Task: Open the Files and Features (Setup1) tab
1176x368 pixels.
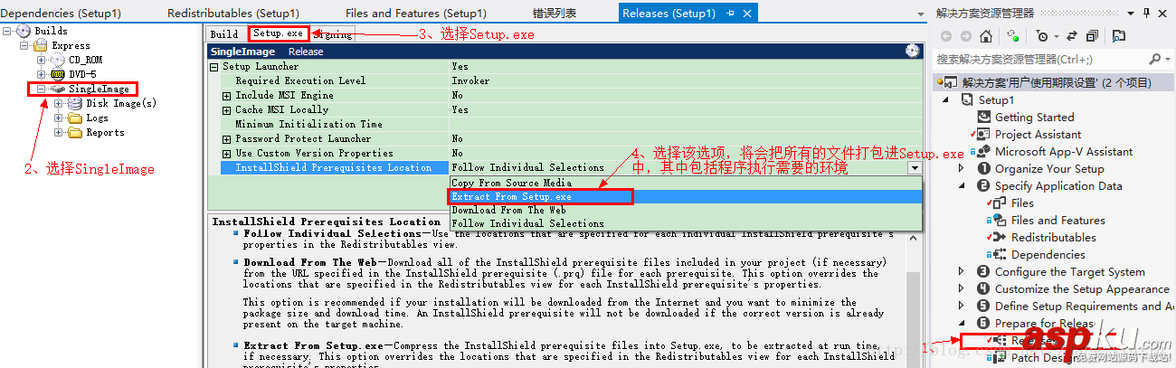Action: [415, 14]
